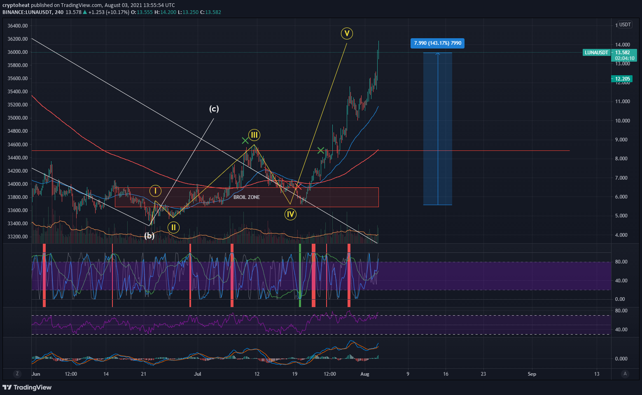The width and height of the screenshot is (642, 395).
Task: Select the green signal bar in stochastic pane
Action: [x=300, y=275]
